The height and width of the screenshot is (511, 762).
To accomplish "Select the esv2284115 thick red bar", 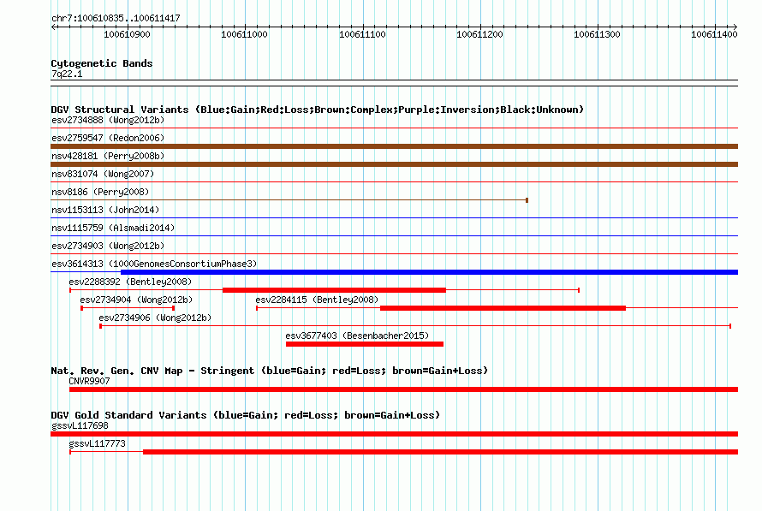I will coord(503,308).
